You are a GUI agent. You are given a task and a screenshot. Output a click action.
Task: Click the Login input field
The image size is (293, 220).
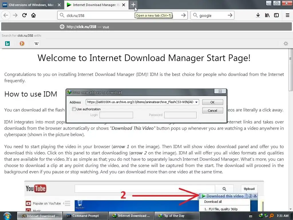tap(116, 115)
